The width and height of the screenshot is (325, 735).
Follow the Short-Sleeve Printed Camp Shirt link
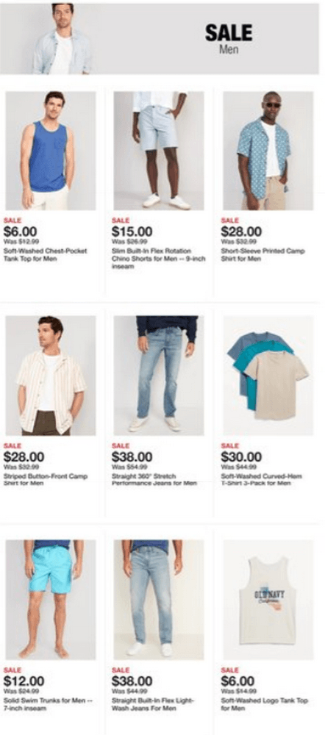pos(262,254)
